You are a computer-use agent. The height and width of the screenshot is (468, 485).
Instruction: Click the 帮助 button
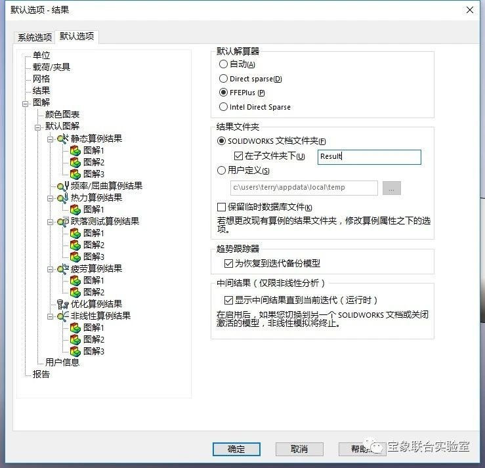362,449
